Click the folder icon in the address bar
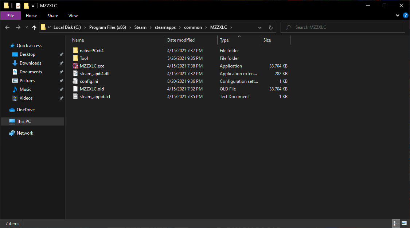Image resolution: width=410 pixels, height=228 pixels. [43, 27]
